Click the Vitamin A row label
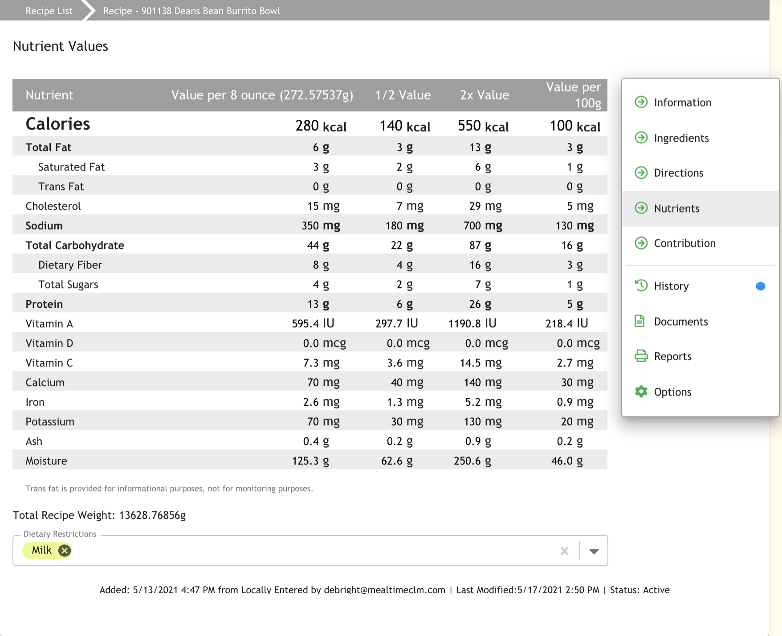The height and width of the screenshot is (636, 782). [x=49, y=324]
